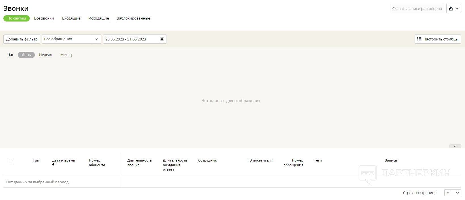465x200 pixels.
Task: Select the По сайтам tab
Action: coord(16,18)
